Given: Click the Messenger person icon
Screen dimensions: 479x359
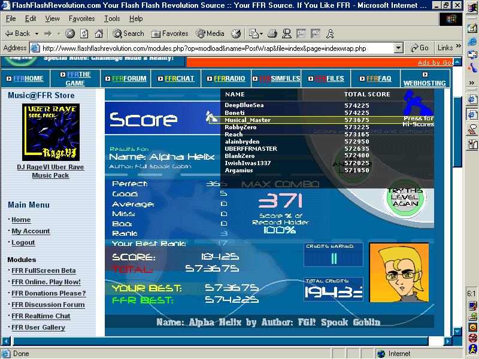Looking at the screenshot, I should pos(330,34).
